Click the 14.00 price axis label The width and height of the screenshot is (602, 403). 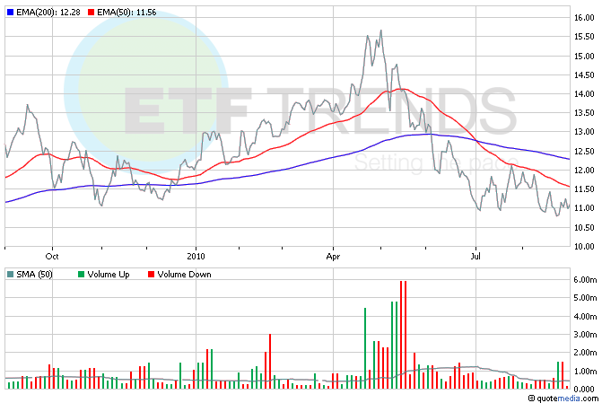[x=584, y=93]
